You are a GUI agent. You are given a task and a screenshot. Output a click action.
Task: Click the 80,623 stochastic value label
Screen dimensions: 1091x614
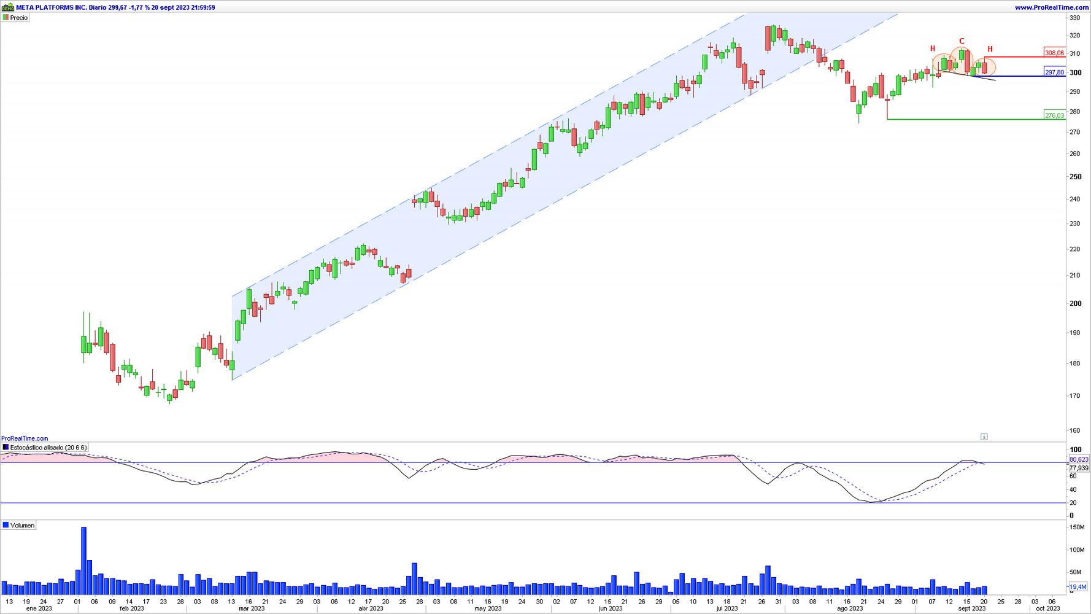point(1079,459)
